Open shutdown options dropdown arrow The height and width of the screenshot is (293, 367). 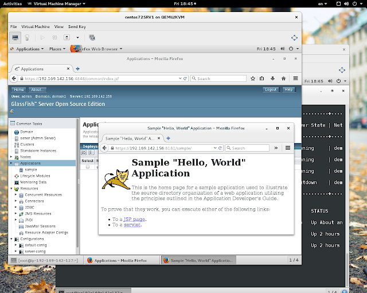(78, 38)
